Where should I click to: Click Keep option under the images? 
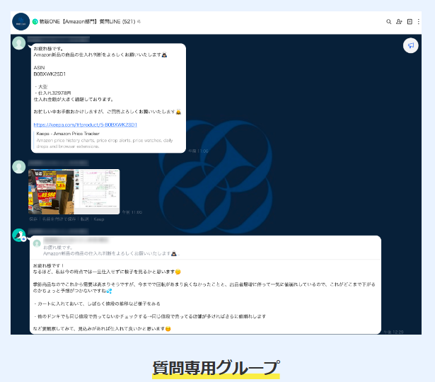point(99,219)
